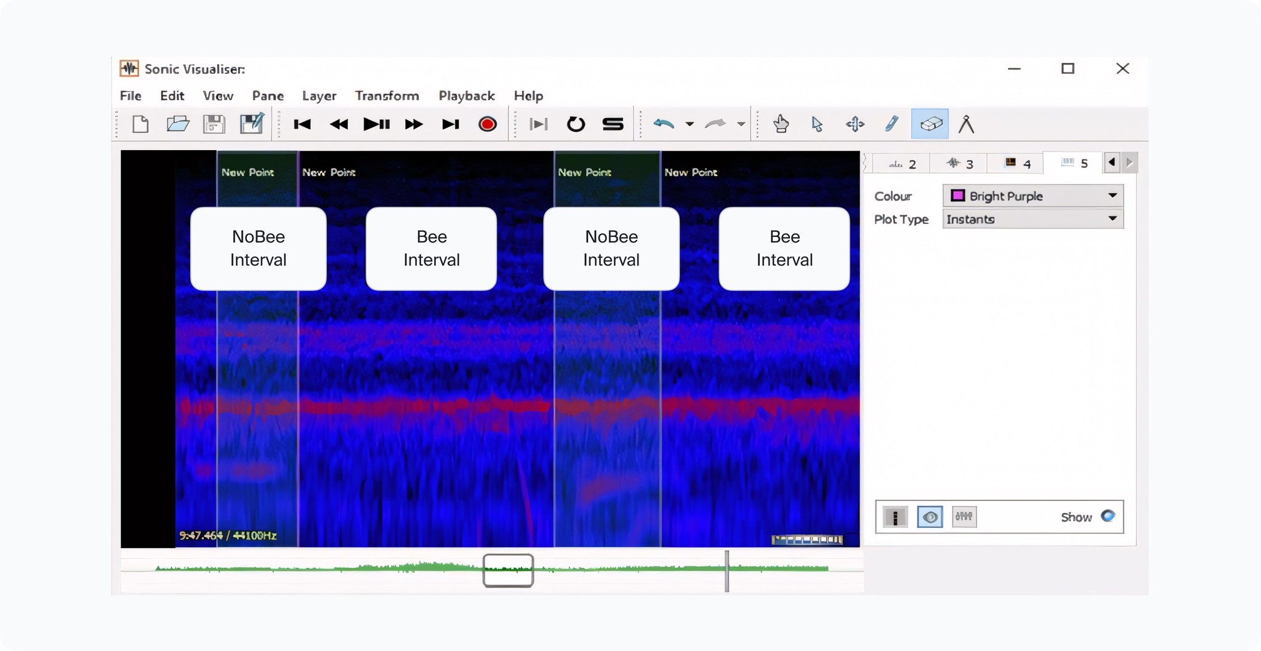Toggle the Show layer switch
This screenshot has width=1261, height=651.
[1107, 516]
